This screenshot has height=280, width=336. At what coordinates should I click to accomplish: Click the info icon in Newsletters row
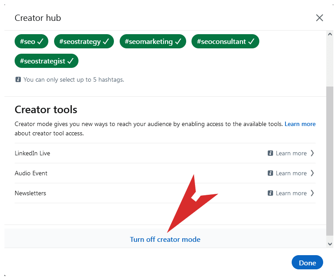270,193
